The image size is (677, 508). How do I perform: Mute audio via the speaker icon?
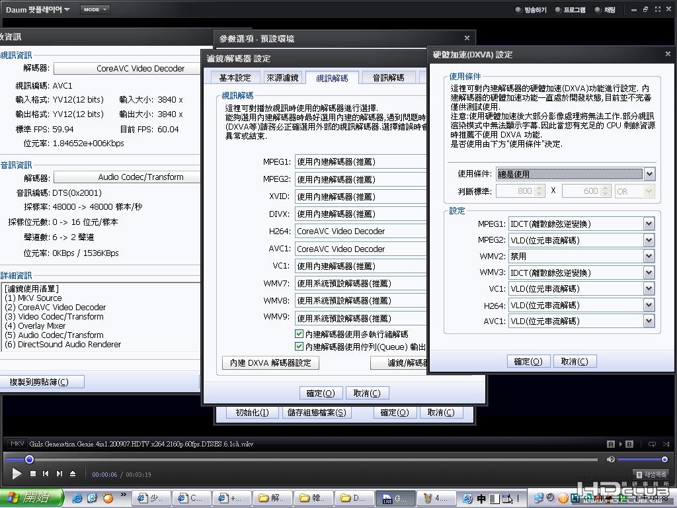[x=610, y=459]
